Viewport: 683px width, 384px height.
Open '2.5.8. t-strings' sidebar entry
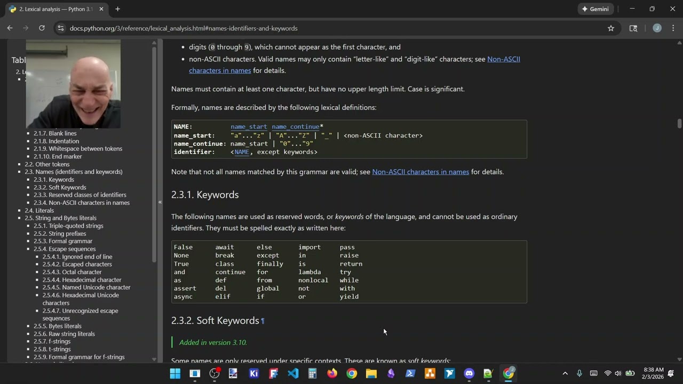click(52, 349)
